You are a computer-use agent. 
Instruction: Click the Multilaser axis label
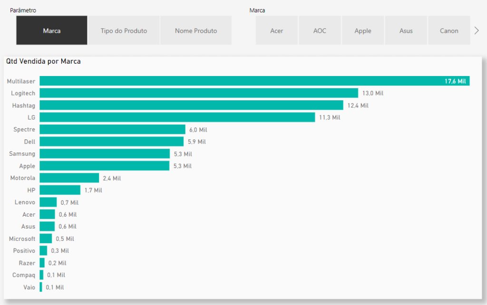[21, 81]
